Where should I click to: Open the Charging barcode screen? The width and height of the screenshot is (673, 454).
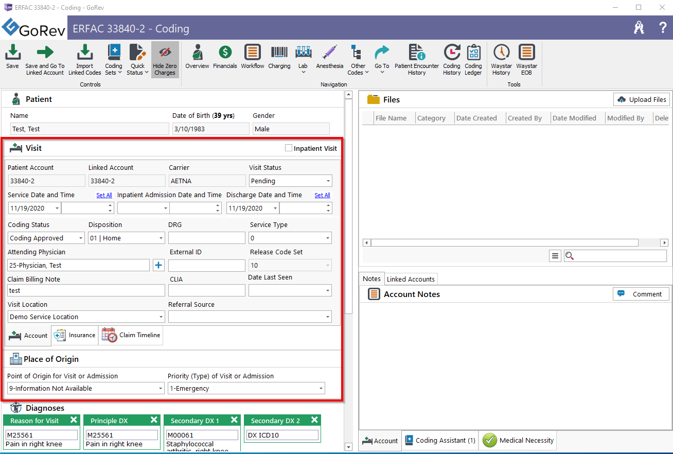[279, 57]
